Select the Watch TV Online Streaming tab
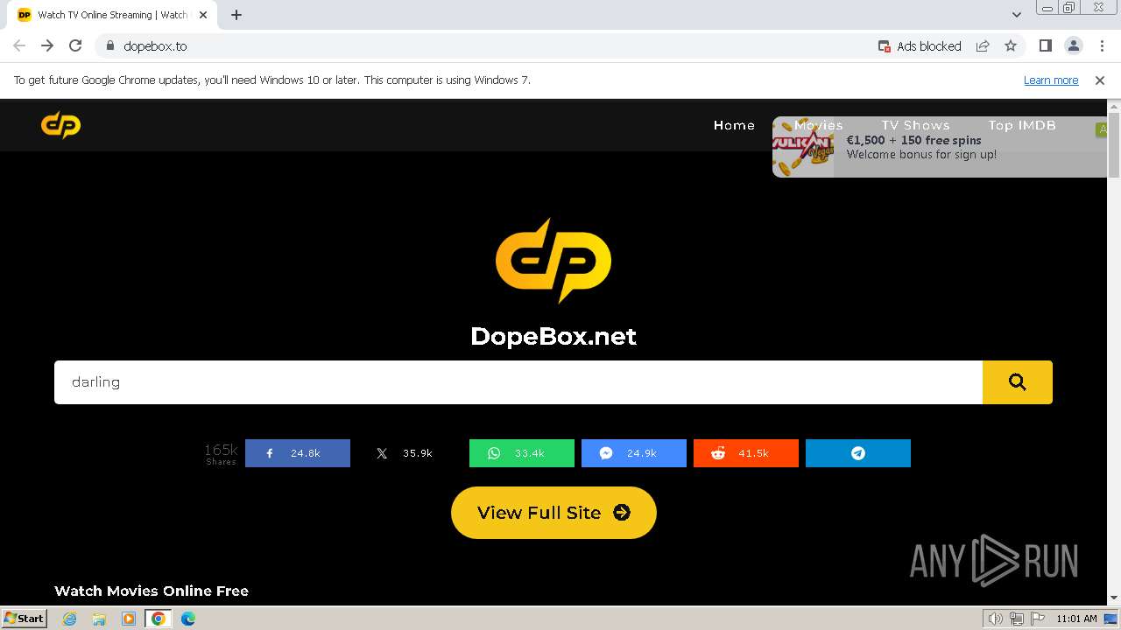The image size is (1121, 630). [112, 15]
